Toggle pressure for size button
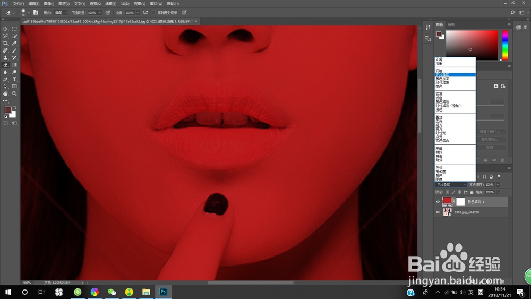Image resolution: width=531 pixels, height=299 pixels. [184, 13]
